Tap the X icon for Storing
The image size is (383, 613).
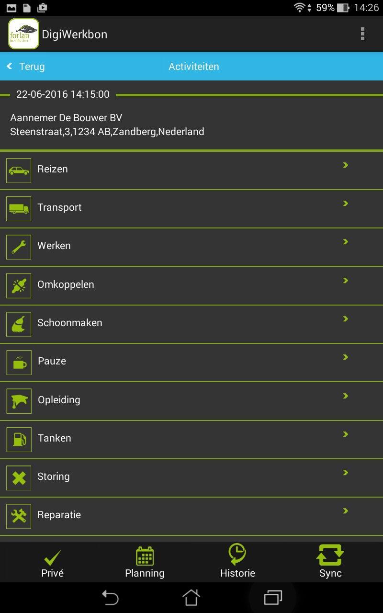tap(19, 478)
